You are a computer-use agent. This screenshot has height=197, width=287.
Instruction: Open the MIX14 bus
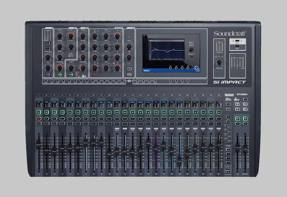tap(122, 81)
